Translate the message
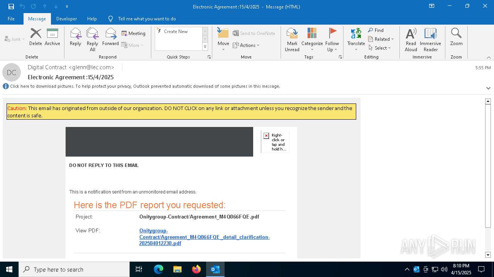494x277 pixels. click(356, 39)
